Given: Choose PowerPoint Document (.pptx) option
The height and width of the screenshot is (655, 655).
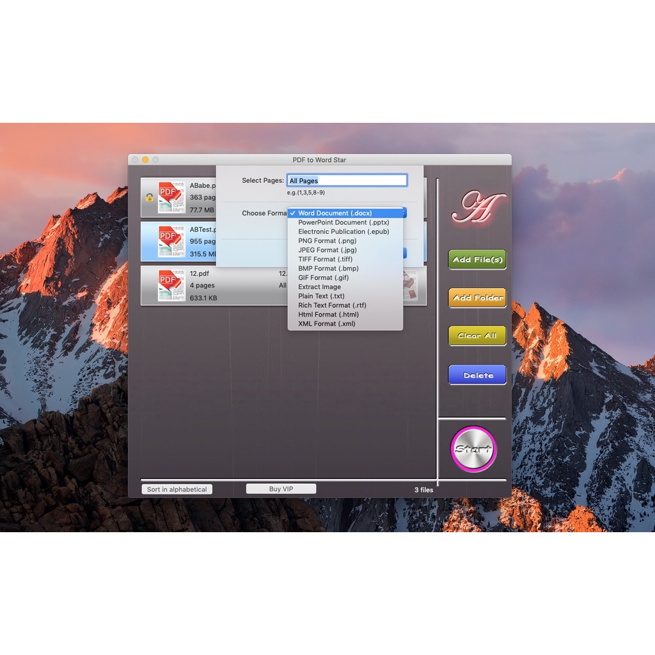Looking at the screenshot, I should tap(345, 222).
